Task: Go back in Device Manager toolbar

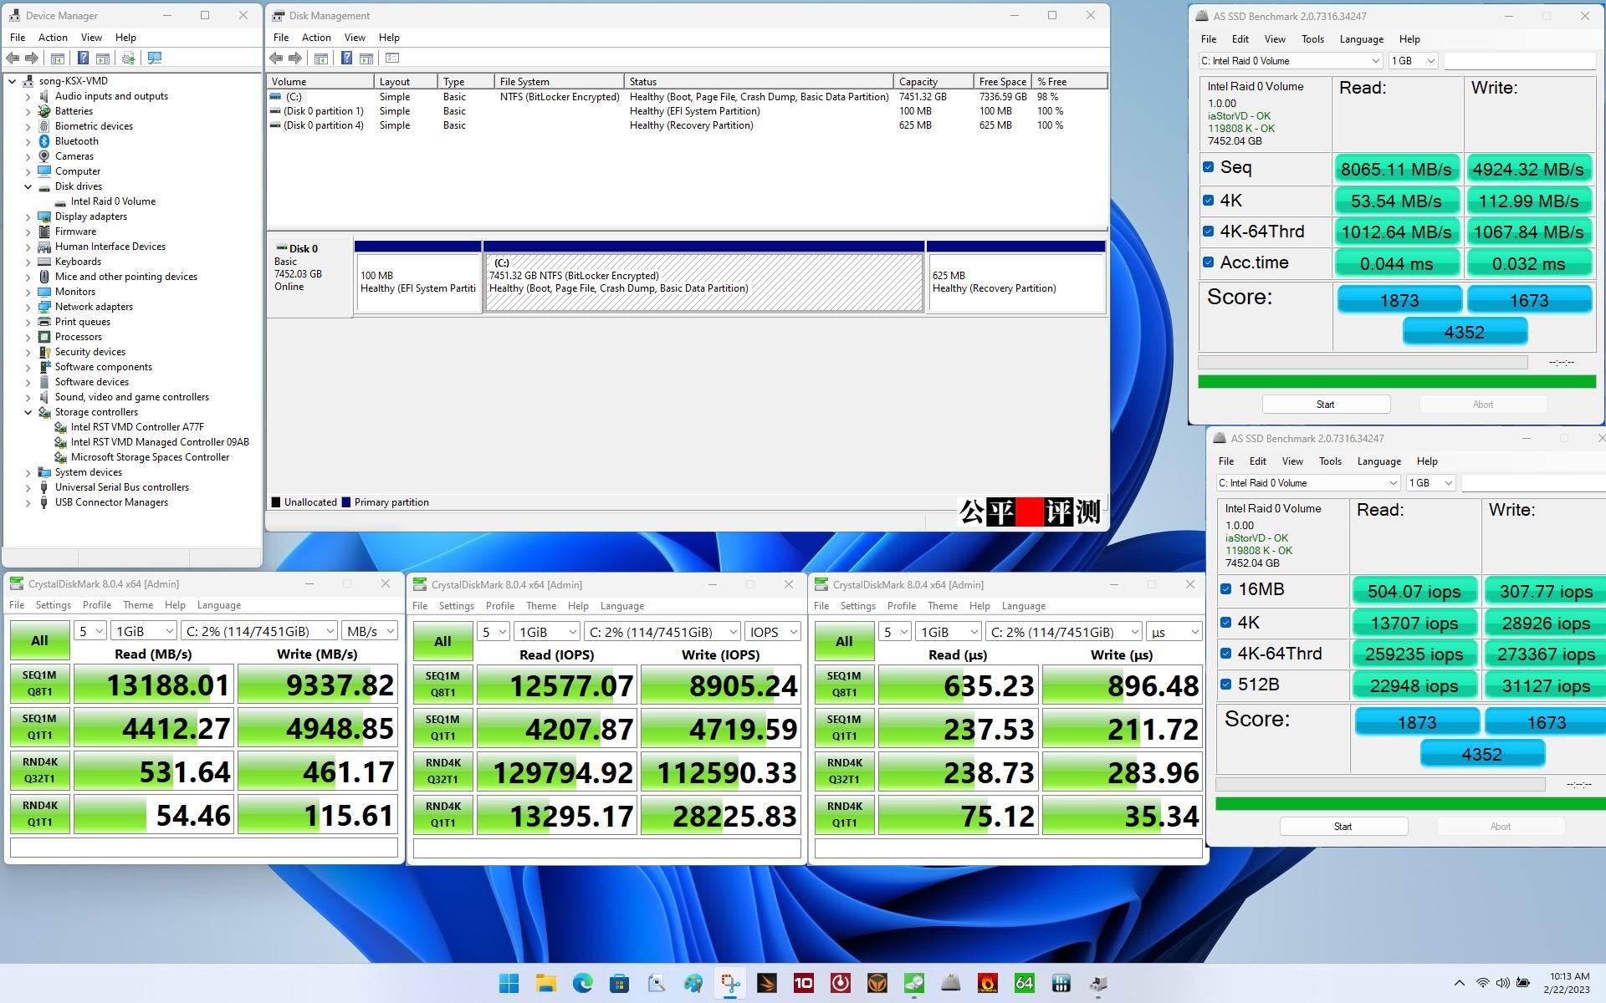Action: pyautogui.click(x=13, y=58)
